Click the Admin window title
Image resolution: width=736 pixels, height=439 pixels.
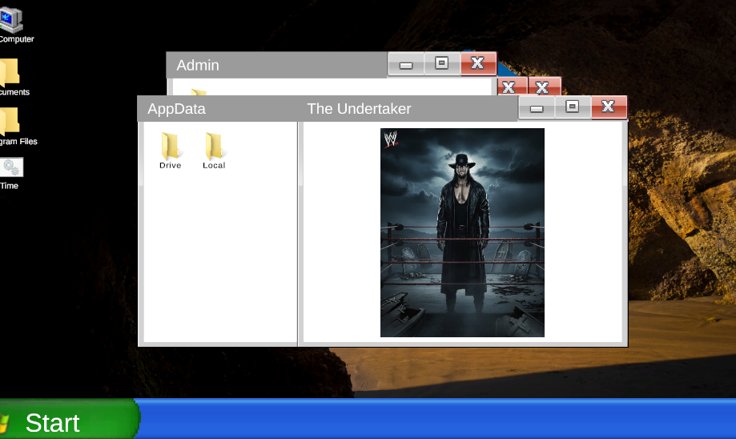click(198, 65)
